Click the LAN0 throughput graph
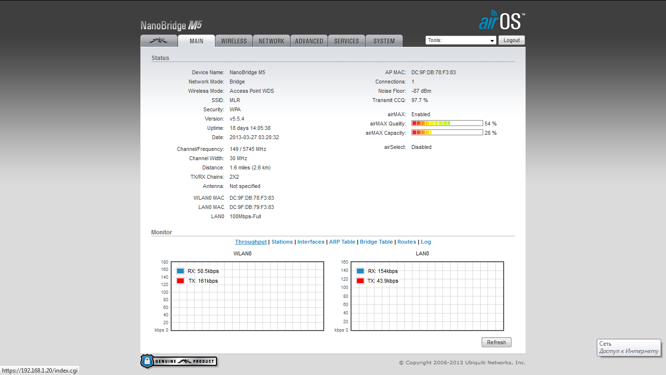 tap(427, 296)
